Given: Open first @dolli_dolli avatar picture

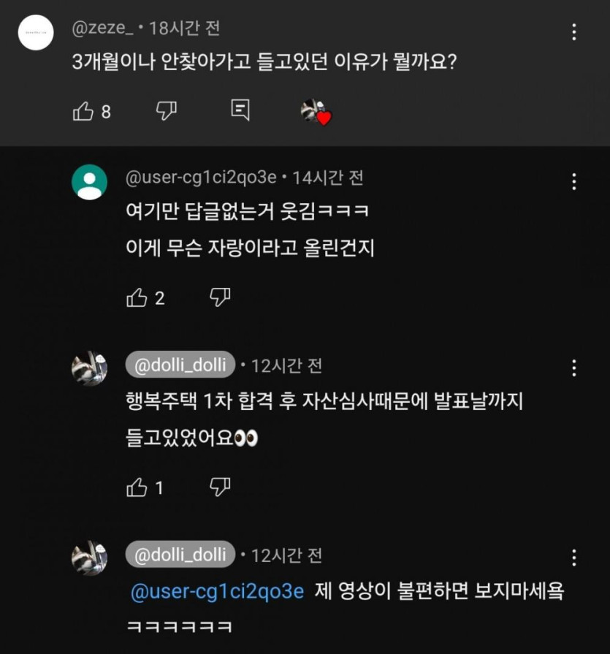Looking at the screenshot, I should [x=89, y=368].
